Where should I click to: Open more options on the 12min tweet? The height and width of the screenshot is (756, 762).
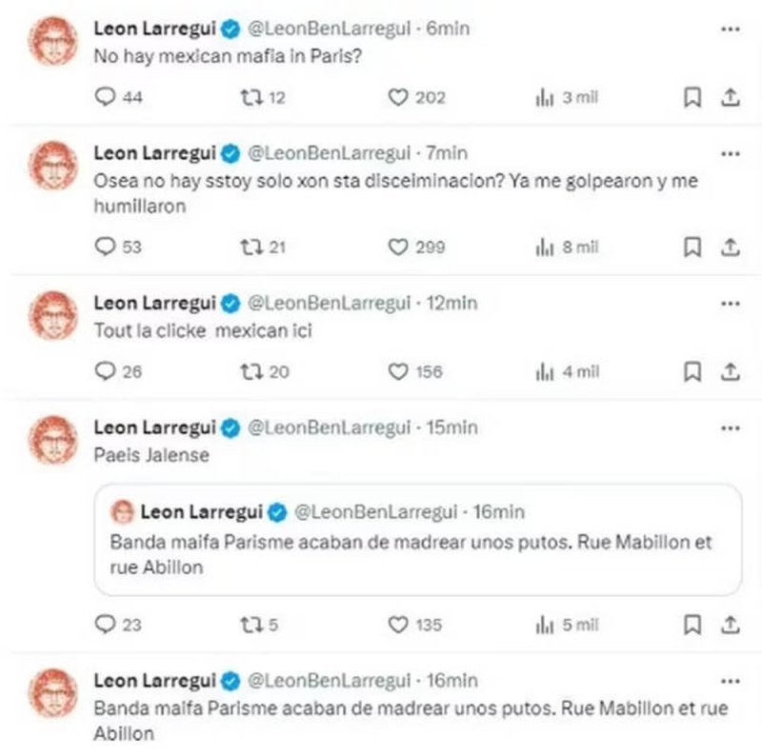pyautogui.click(x=730, y=304)
